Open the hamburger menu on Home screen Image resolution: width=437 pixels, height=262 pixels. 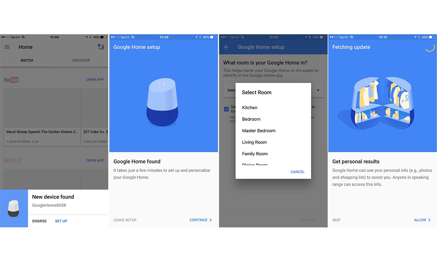click(7, 47)
